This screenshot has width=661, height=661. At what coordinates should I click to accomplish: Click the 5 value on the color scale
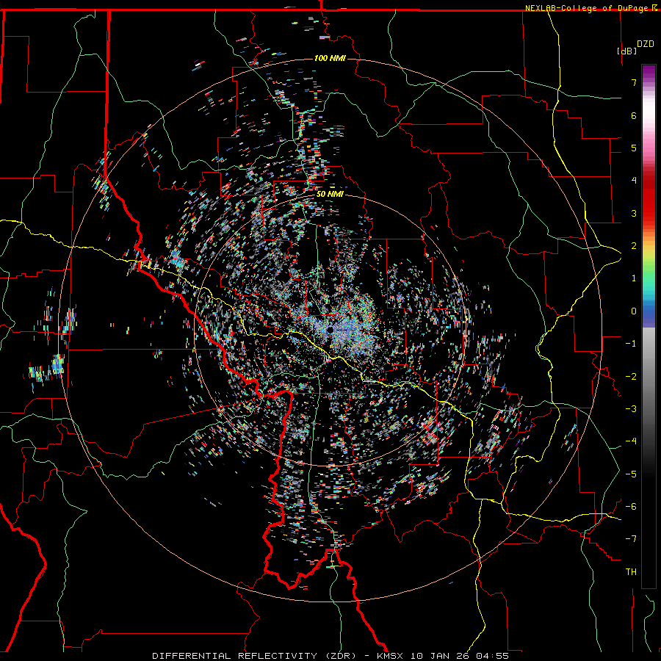[634, 148]
